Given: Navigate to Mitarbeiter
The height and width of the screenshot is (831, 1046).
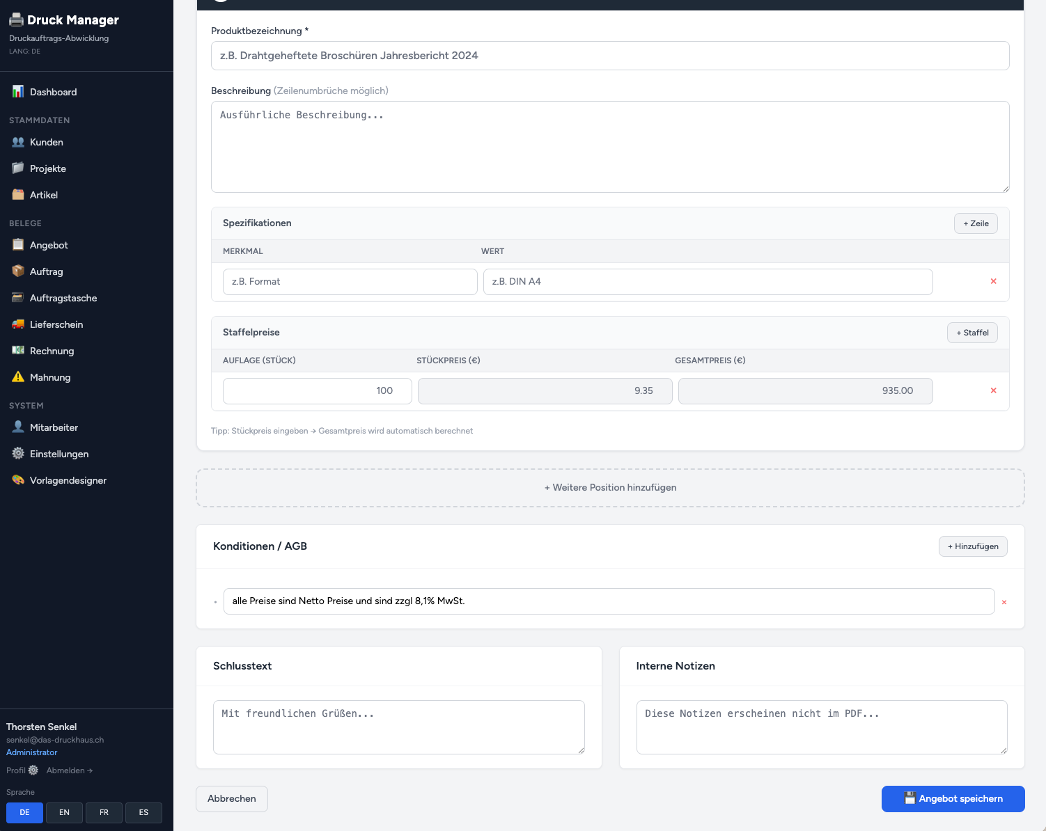Looking at the screenshot, I should click(x=53, y=427).
